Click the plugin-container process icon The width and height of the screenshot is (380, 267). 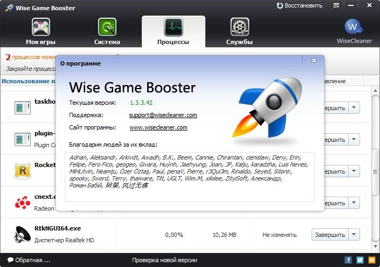coord(23,140)
